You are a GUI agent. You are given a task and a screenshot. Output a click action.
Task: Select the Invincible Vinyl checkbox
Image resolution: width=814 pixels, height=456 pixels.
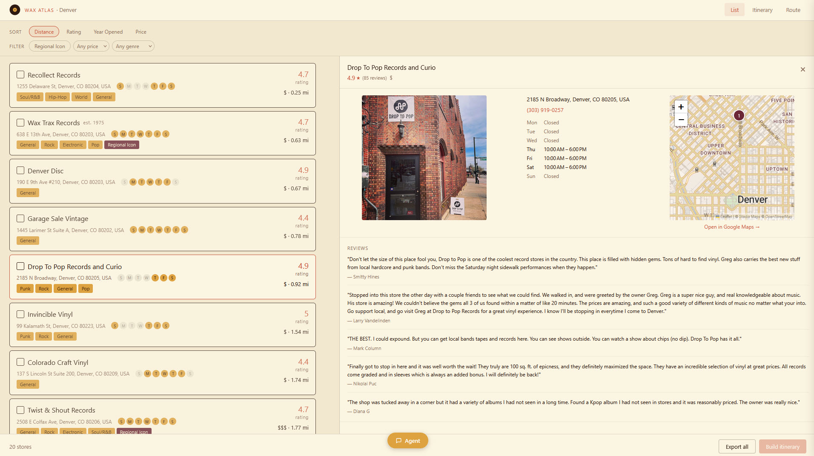(x=20, y=314)
